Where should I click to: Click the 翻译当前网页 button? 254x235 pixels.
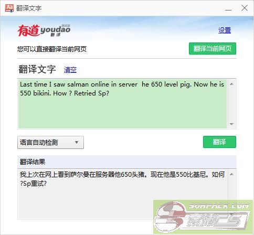click(213, 48)
